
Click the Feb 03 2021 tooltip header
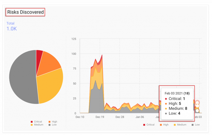click(x=177, y=93)
